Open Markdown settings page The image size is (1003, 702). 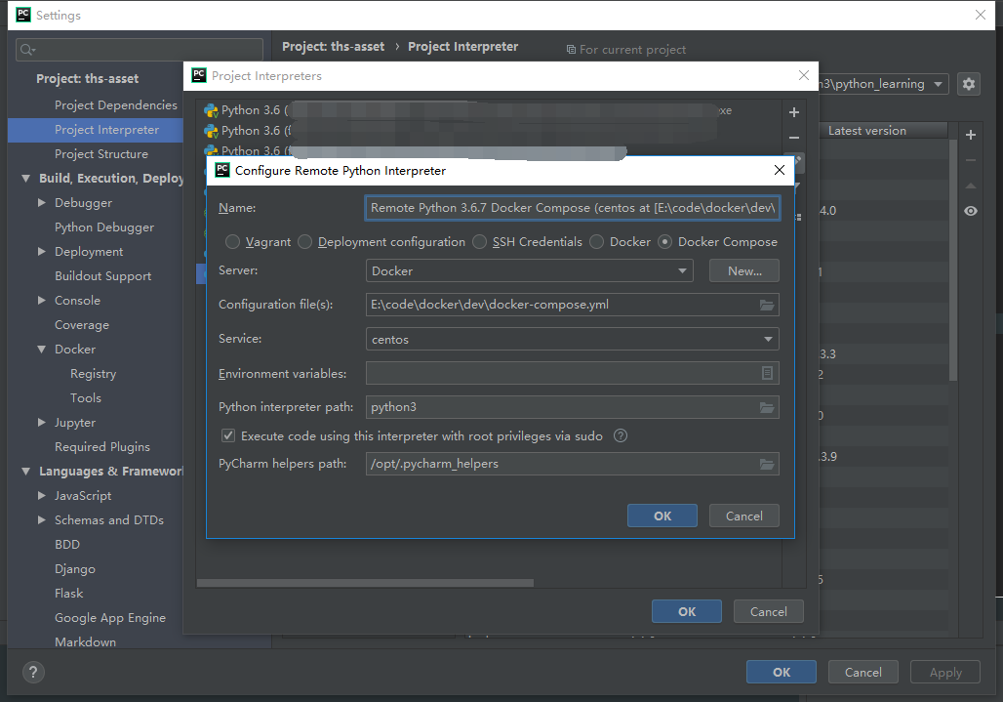coord(85,641)
